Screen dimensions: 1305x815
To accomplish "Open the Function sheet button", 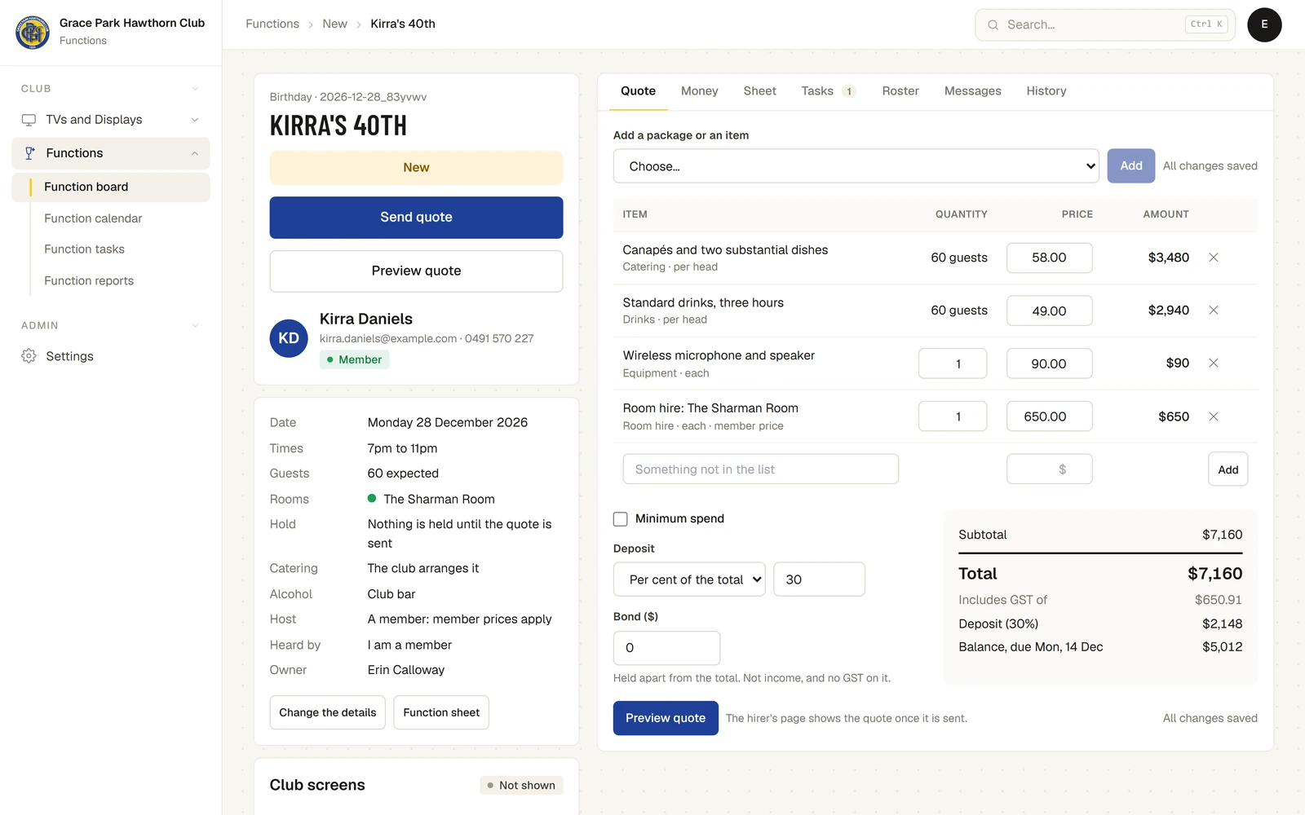I will coord(441,713).
